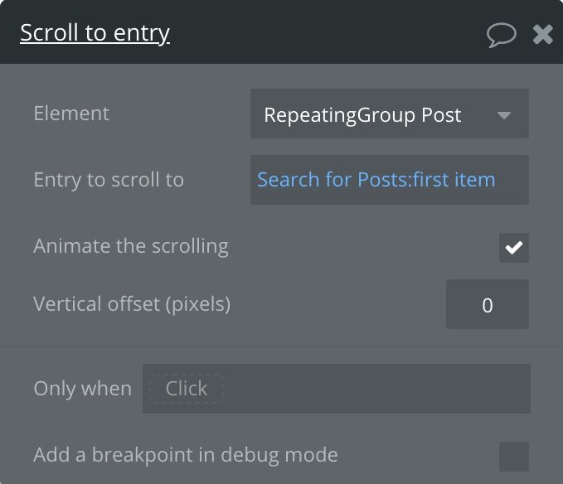563x484 pixels.
Task: Click the "Add a breakpoint in debug mode" text
Action: [x=186, y=455]
